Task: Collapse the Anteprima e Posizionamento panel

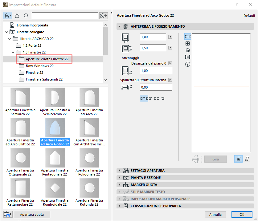Action: (x=120, y=26)
